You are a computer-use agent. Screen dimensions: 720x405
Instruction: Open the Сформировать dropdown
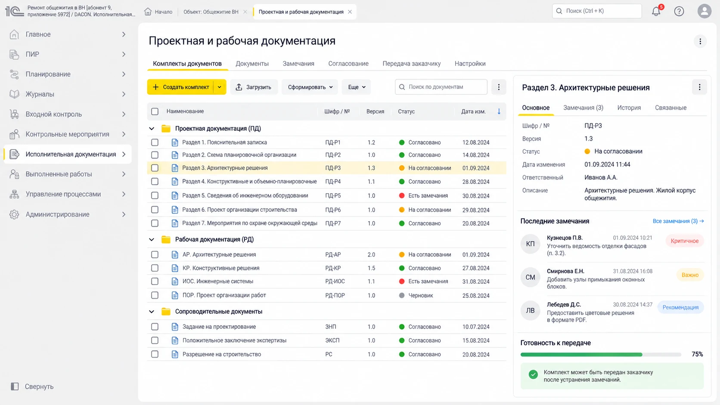click(310, 87)
